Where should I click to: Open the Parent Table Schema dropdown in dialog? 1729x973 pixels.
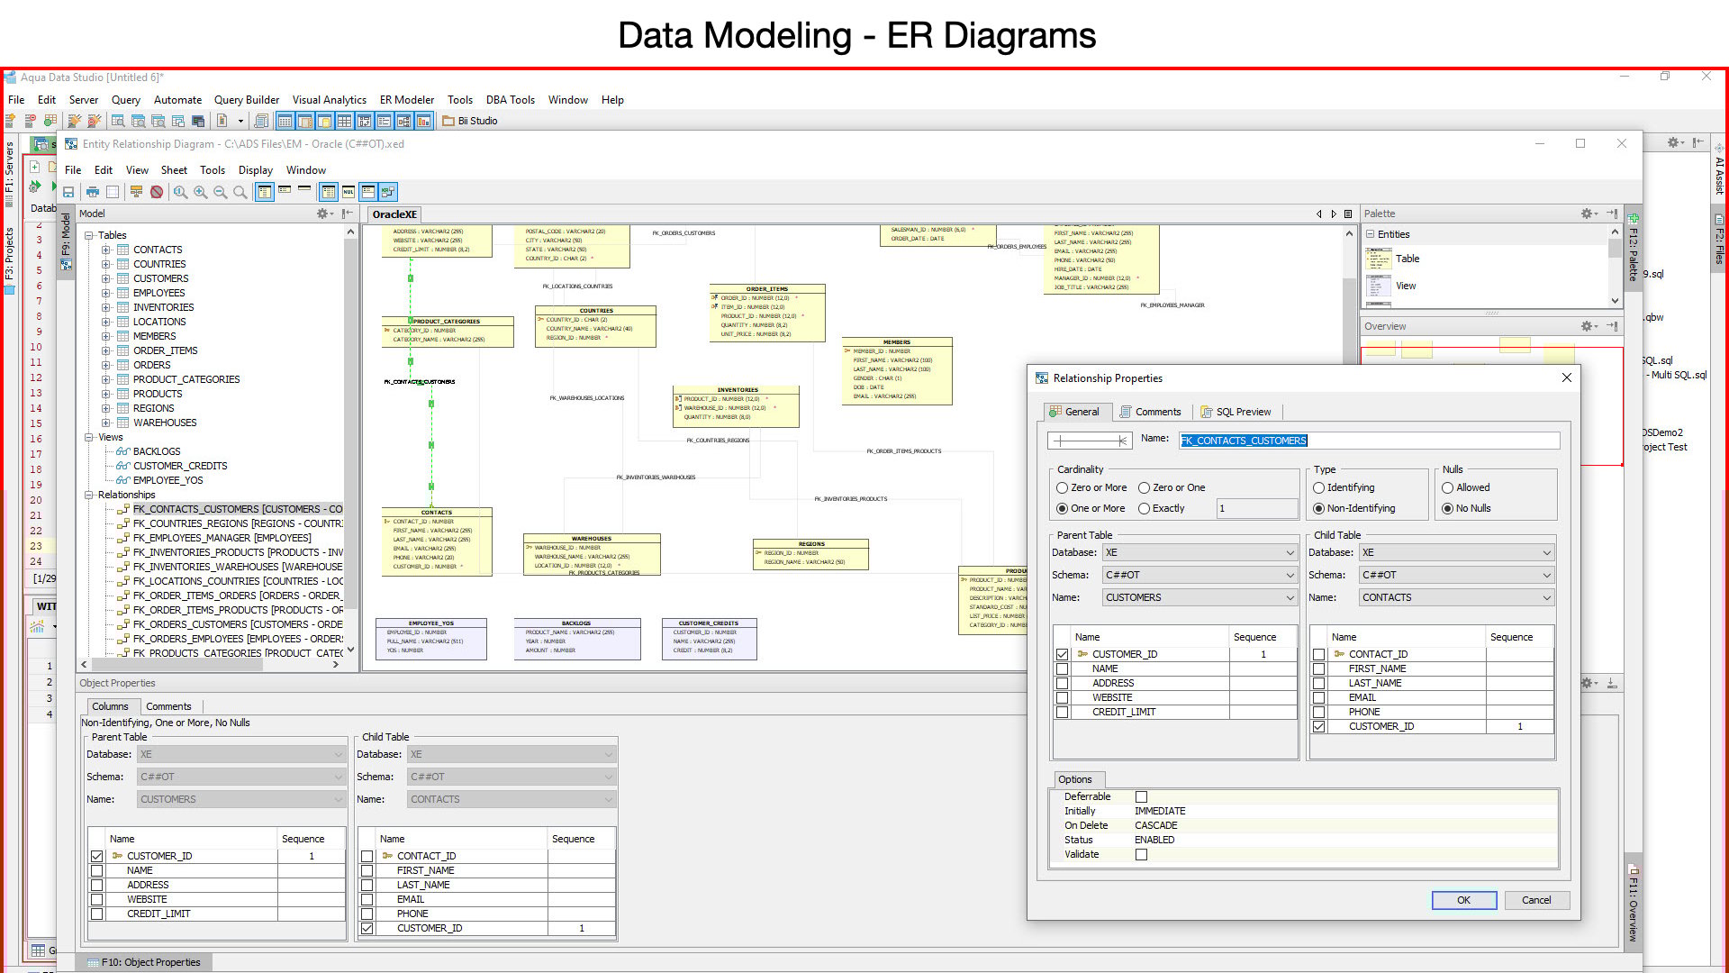point(1199,575)
